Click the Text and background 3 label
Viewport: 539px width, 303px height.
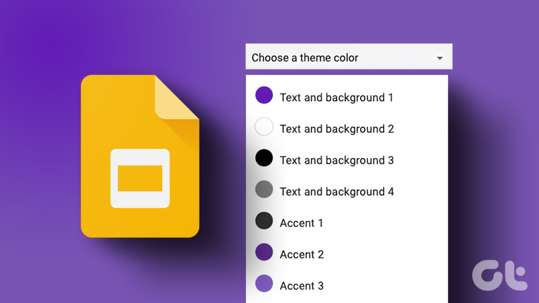[336, 160]
